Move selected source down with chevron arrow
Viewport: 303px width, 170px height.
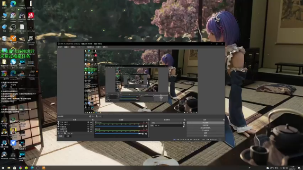pos(71,133)
